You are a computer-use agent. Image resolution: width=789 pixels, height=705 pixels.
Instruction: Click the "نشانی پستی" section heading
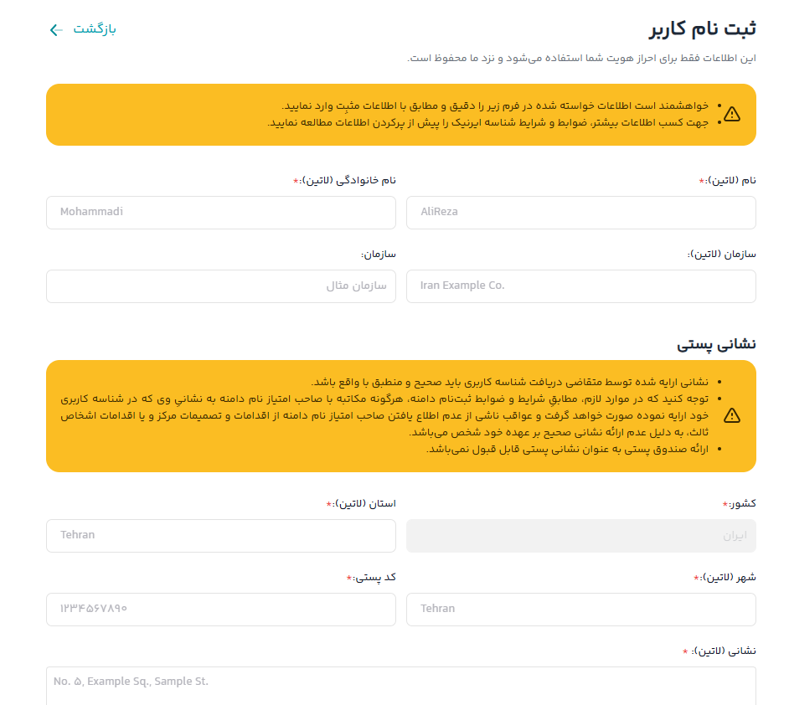pyautogui.click(x=716, y=344)
